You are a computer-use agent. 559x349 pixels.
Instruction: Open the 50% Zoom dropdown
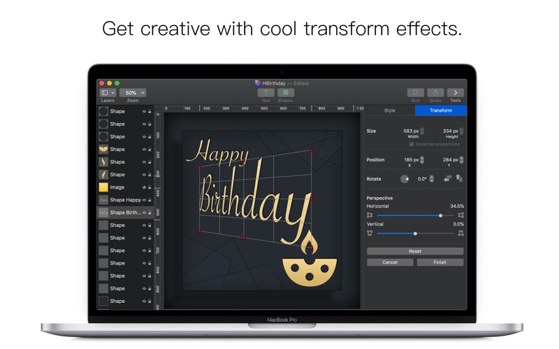point(133,93)
